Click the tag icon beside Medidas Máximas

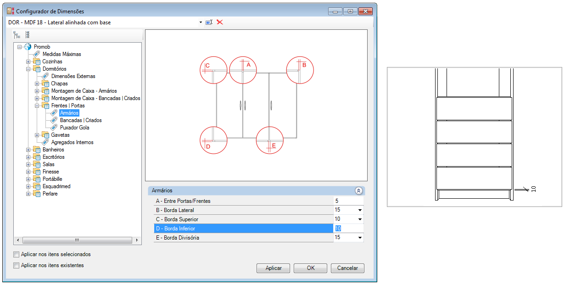click(x=37, y=54)
